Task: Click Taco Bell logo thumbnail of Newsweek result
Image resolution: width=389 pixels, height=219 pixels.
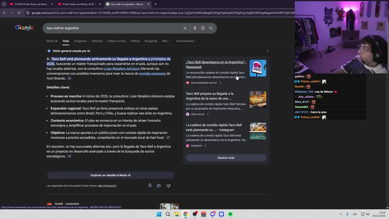Action: pos(258,68)
